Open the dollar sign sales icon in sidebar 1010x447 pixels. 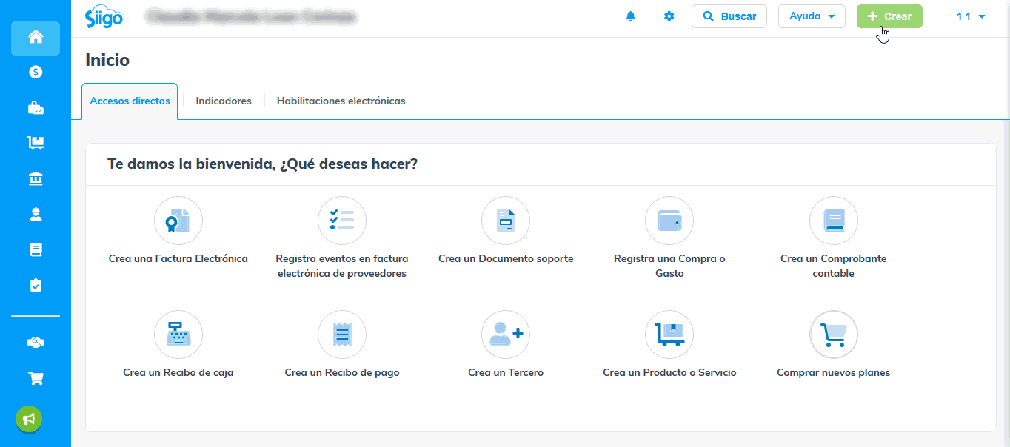pos(36,72)
